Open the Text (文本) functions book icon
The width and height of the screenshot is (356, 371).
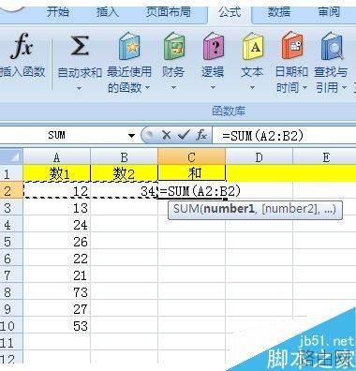[253, 46]
